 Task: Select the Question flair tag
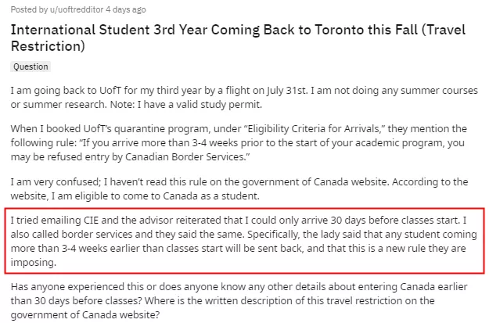(x=31, y=66)
